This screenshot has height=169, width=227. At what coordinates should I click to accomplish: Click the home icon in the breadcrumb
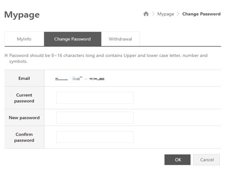146,14
